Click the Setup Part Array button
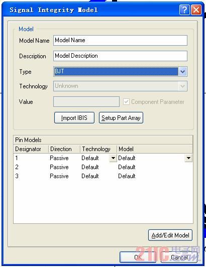This screenshot has height=267, width=206. click(121, 117)
